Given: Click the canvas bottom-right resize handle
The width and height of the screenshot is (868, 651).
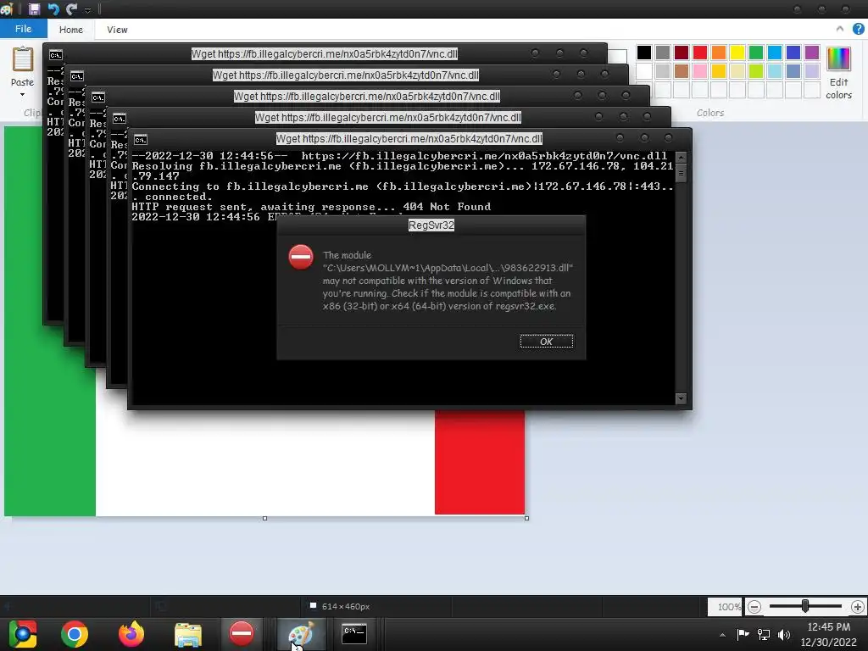Looking at the screenshot, I should click(x=526, y=518).
